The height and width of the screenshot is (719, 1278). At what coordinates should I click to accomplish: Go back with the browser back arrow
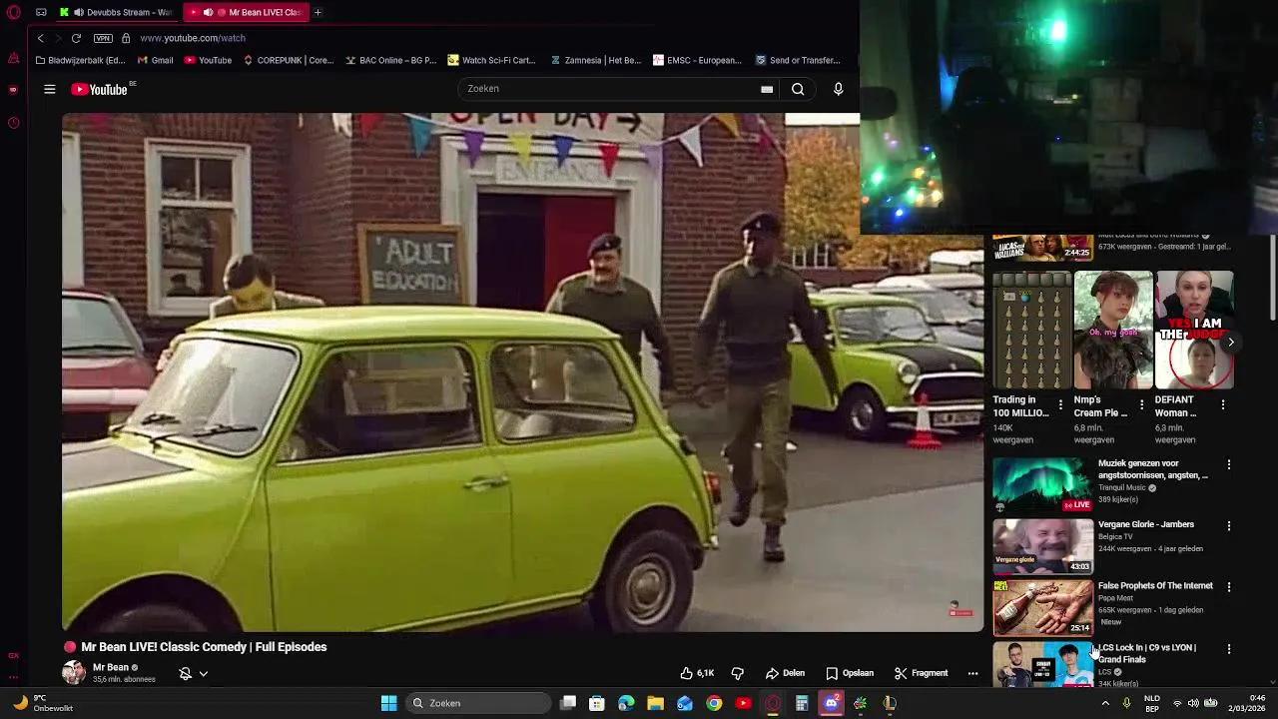tap(40, 38)
